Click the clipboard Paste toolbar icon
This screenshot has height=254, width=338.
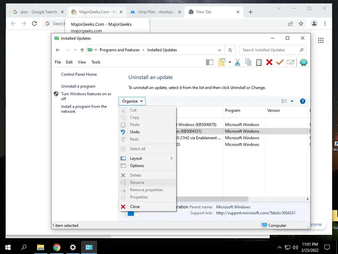tap(259, 63)
